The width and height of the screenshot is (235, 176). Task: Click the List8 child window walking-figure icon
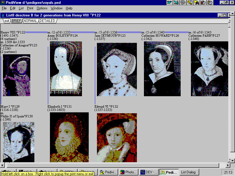(x=3, y=15)
